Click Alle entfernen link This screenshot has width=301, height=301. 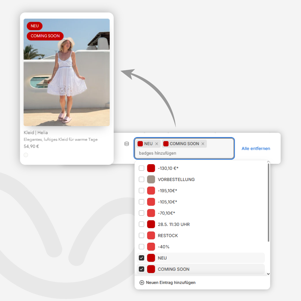point(256,149)
